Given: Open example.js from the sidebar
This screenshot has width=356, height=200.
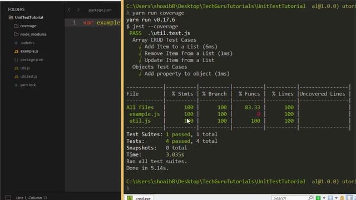Looking at the screenshot, I should 29,51.
